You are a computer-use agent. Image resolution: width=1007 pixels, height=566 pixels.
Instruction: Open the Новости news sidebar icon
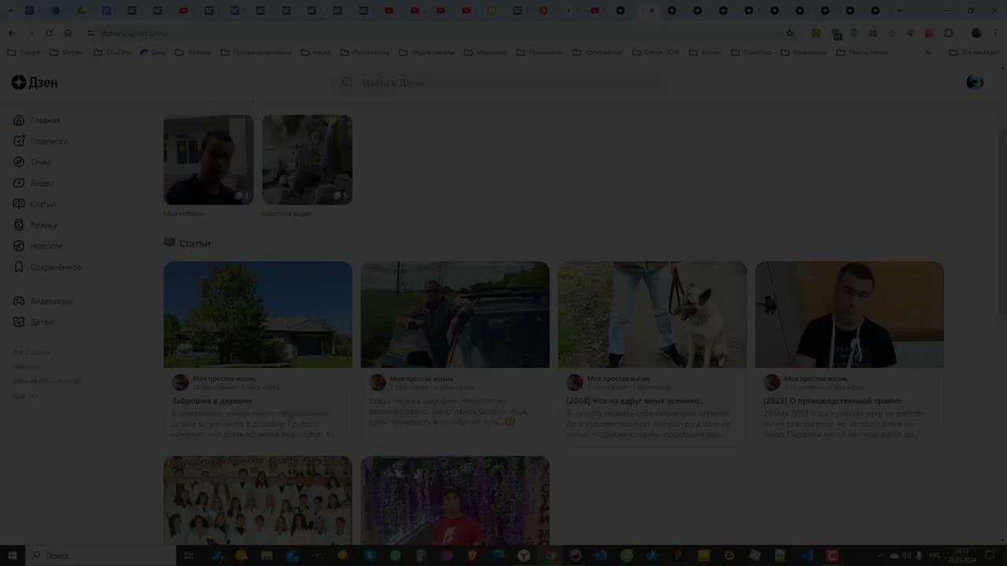pos(19,246)
